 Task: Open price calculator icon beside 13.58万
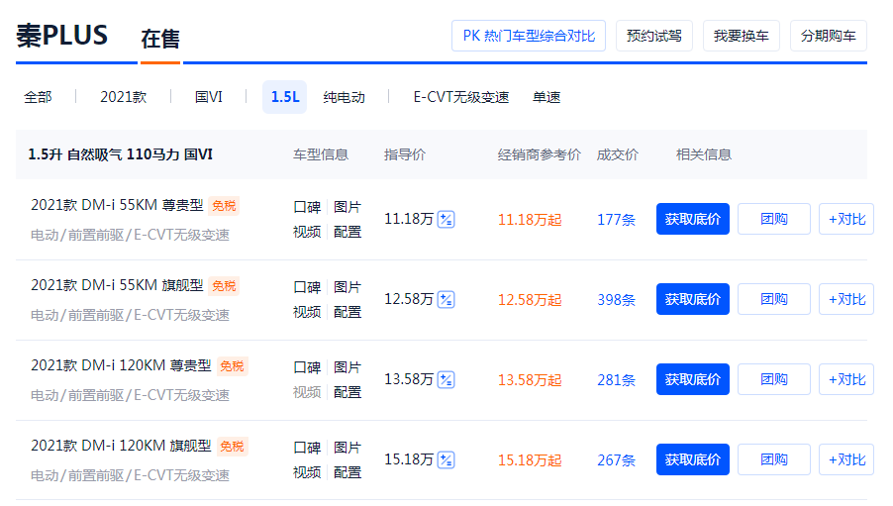click(x=446, y=379)
